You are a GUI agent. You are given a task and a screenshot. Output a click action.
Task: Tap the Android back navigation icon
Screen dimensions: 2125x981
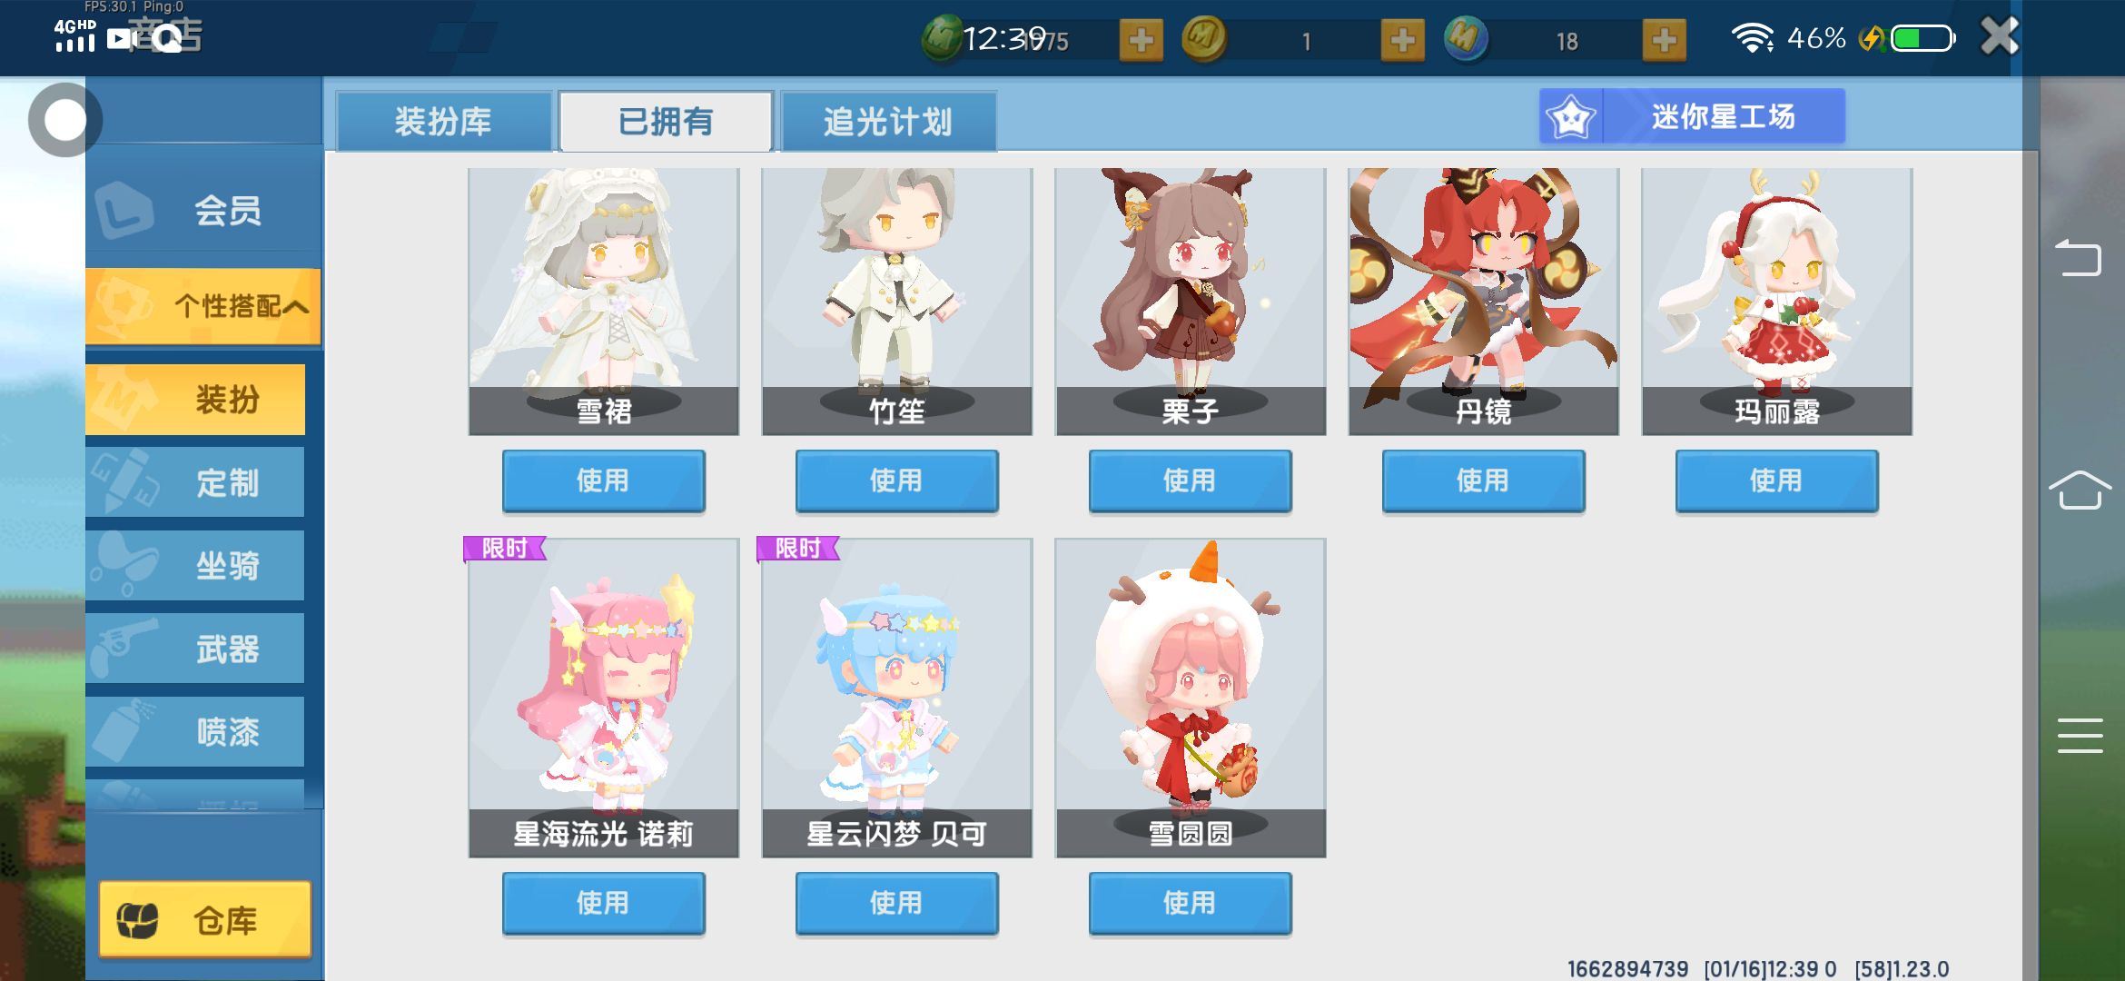click(2078, 258)
